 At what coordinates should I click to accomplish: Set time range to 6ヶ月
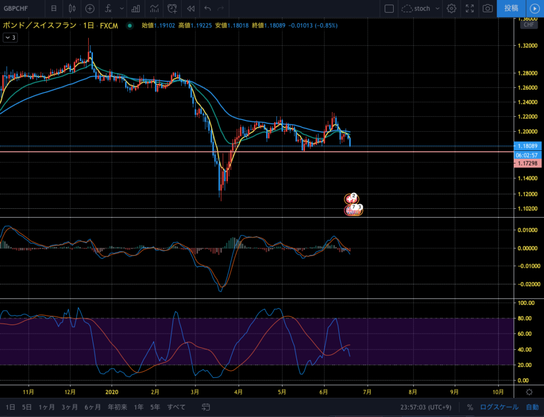92,407
